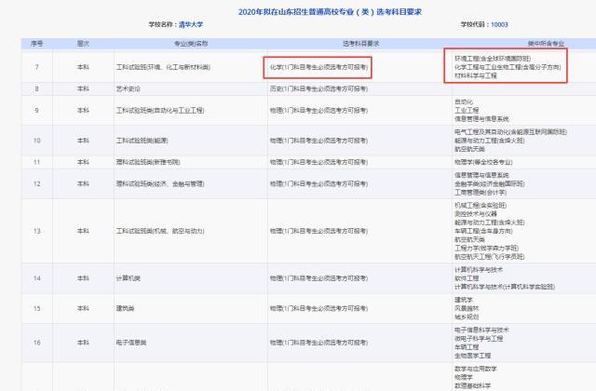Click the underlined 工业工程 major
Screen dimensions: 596x391
pos(467,110)
